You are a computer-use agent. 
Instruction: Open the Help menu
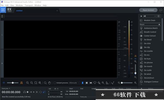[45, 5]
